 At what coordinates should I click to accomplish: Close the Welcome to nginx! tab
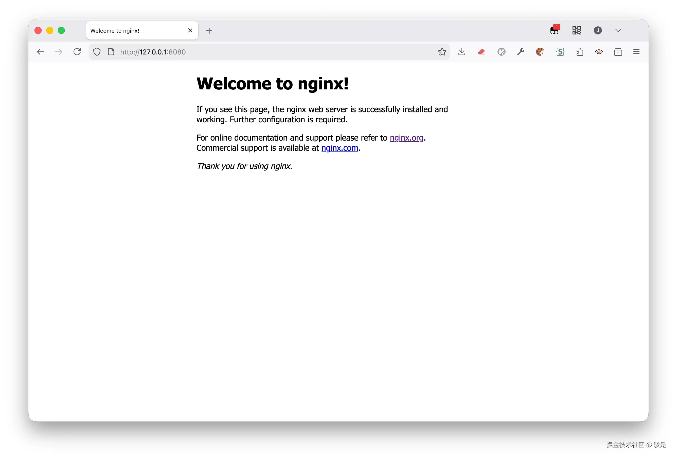pyautogui.click(x=190, y=30)
